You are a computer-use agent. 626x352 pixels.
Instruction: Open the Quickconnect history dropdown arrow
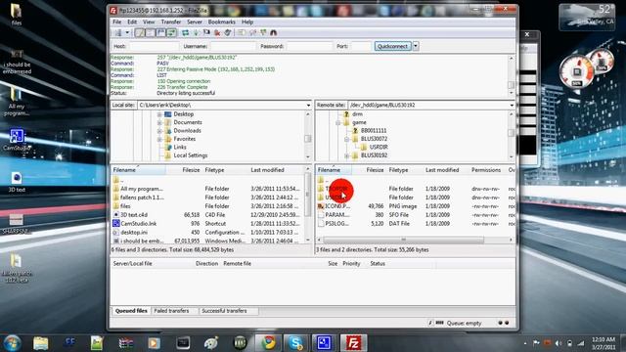[416, 46]
